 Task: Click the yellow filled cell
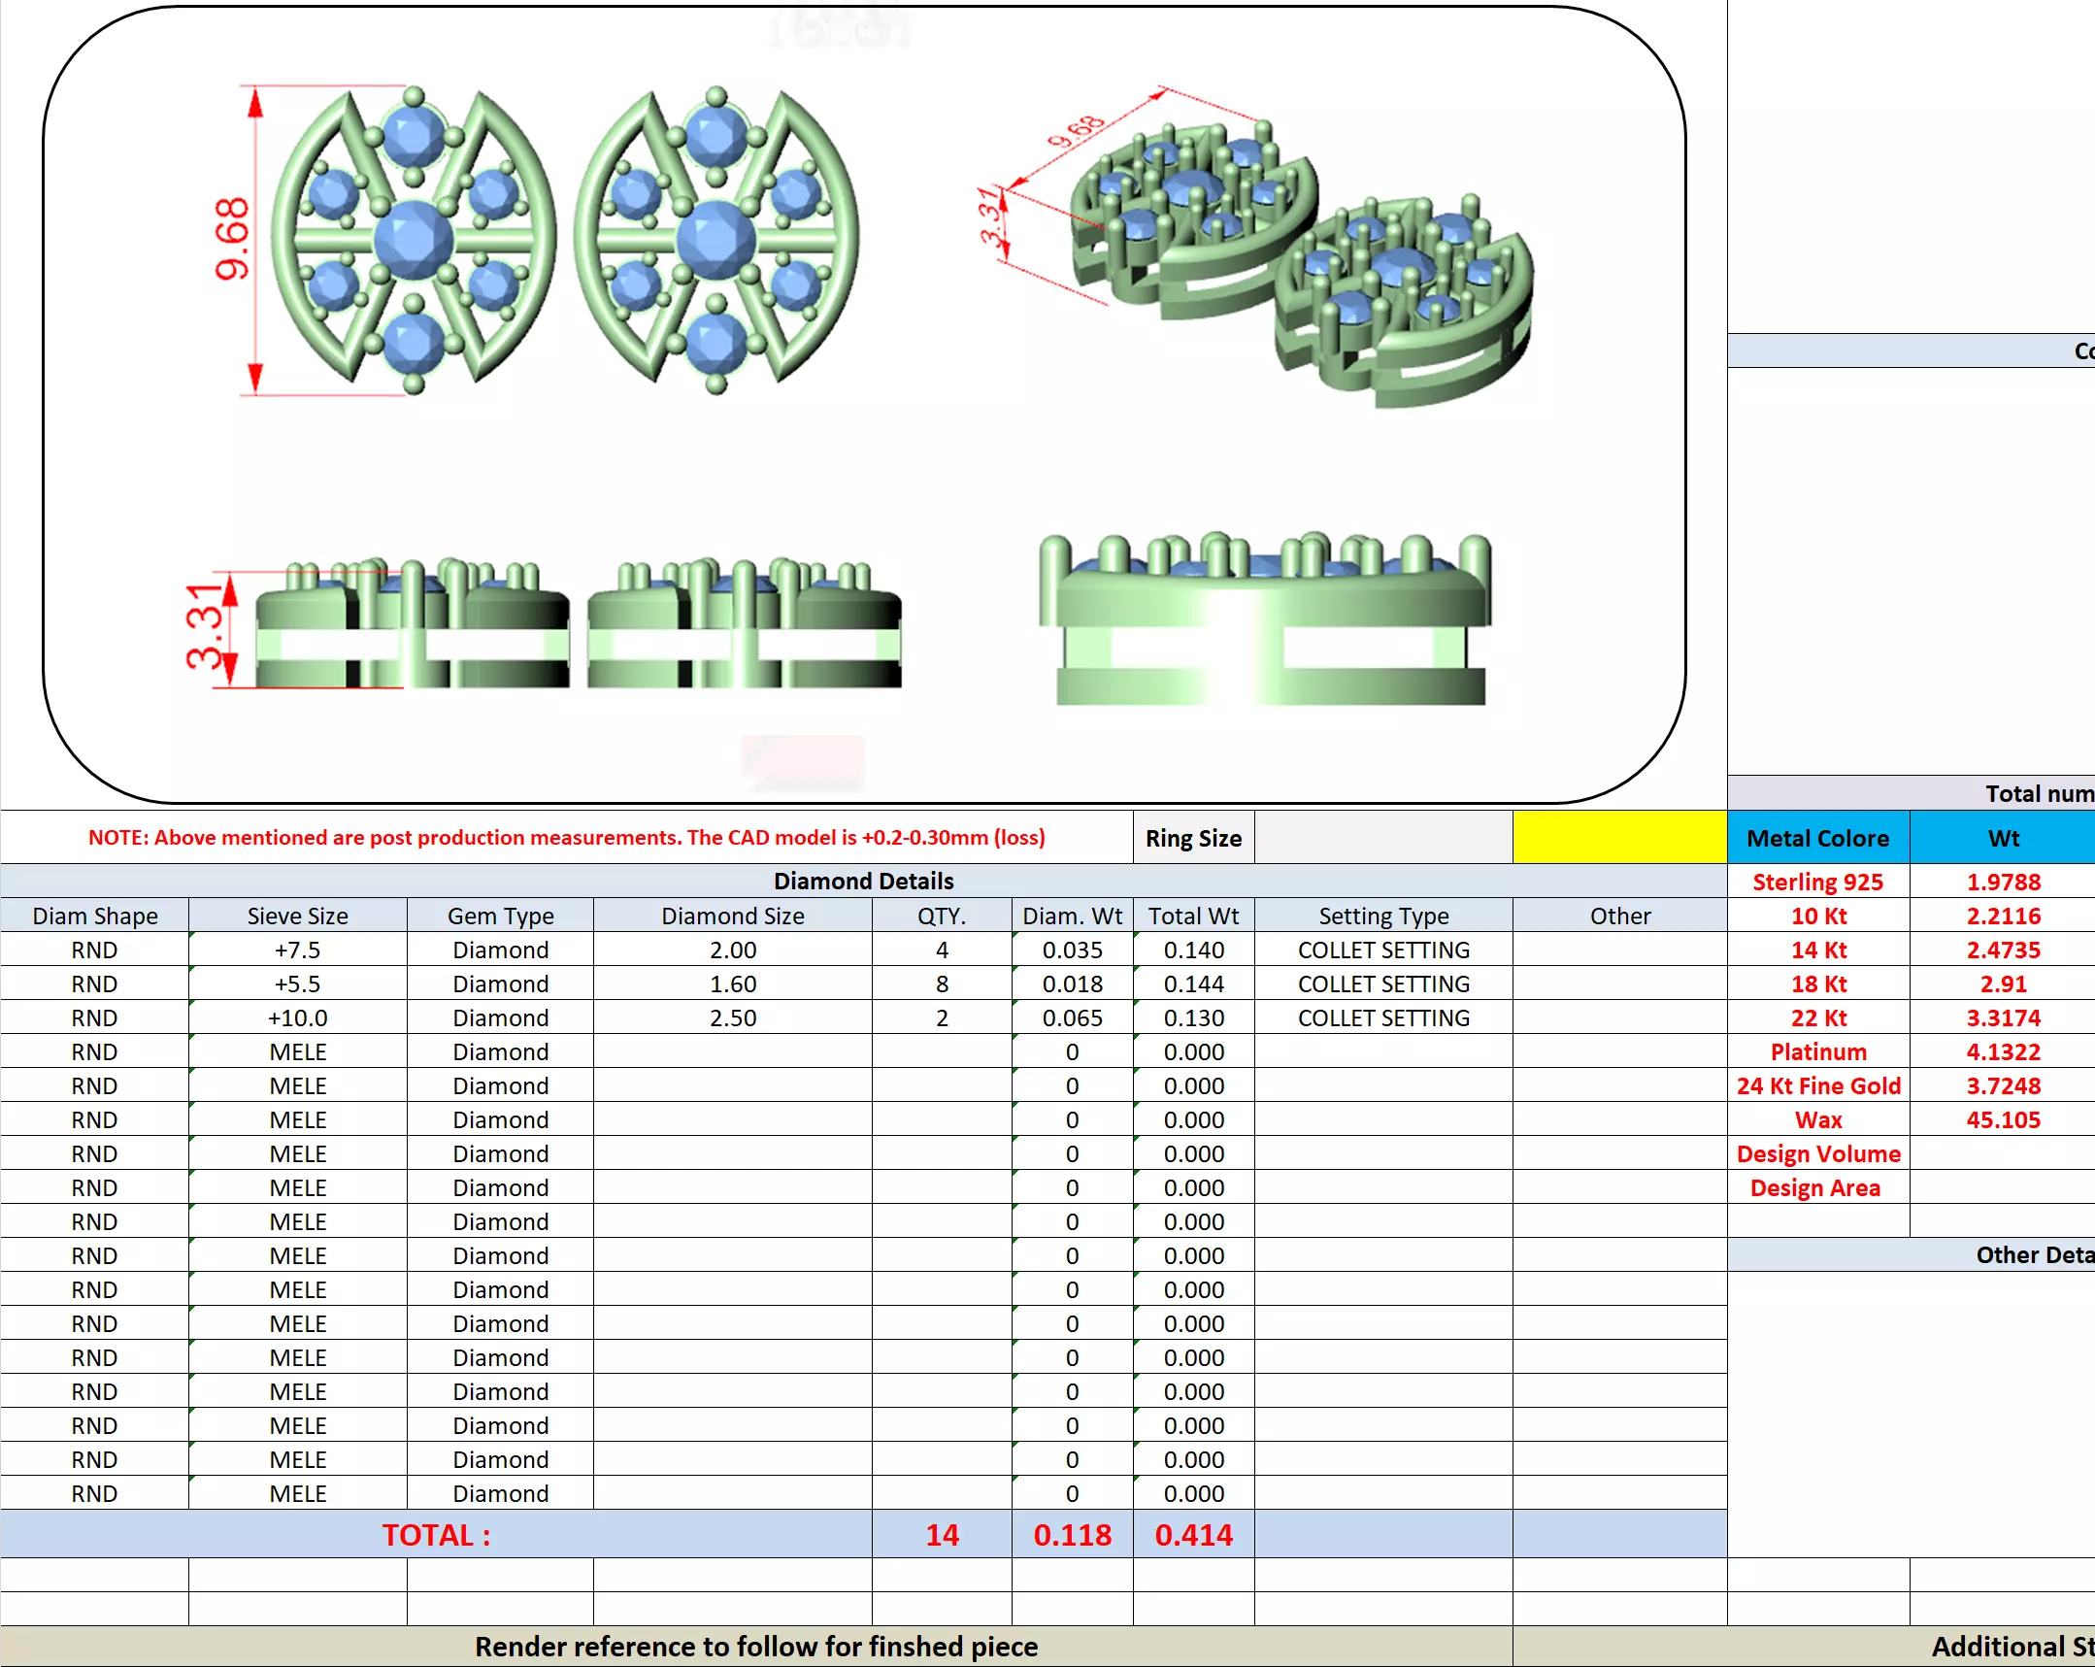1619,837
